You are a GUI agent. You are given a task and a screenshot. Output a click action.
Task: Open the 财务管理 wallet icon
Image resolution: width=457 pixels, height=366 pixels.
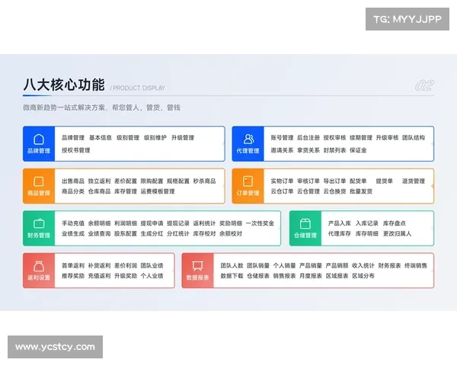pos(38,223)
